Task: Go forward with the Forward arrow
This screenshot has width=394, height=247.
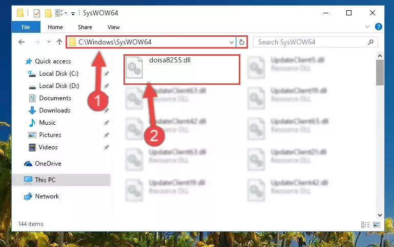Action: [x=37, y=42]
